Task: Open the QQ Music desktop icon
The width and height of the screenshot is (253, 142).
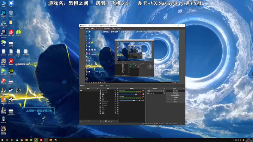Action: point(18,33)
